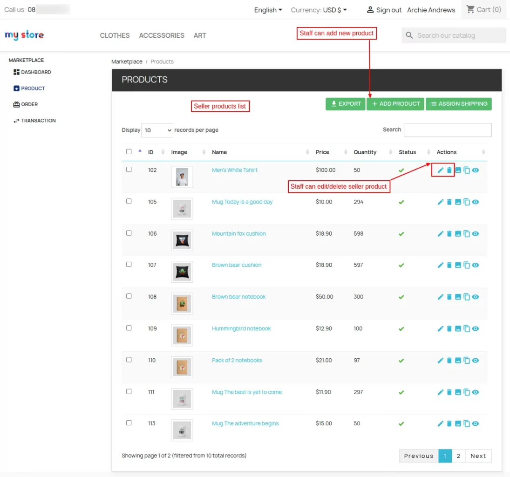Image resolution: width=510 pixels, height=477 pixels.
Task: Select checkbox for Mug The adventure begins
Action: tap(129, 422)
